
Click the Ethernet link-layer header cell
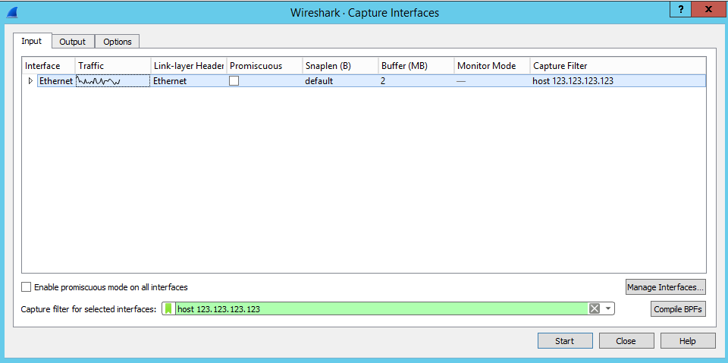(x=189, y=81)
